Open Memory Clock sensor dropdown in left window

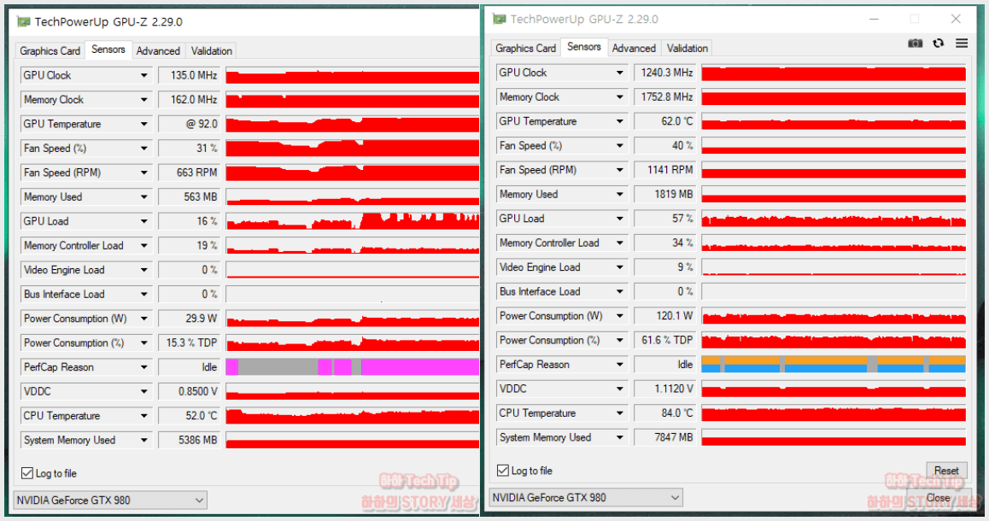(x=143, y=100)
